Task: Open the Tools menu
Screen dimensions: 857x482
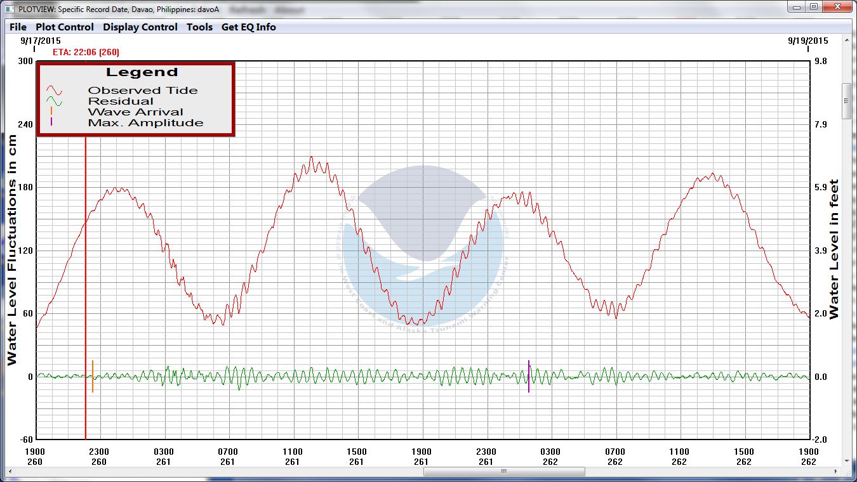Action: [x=199, y=27]
